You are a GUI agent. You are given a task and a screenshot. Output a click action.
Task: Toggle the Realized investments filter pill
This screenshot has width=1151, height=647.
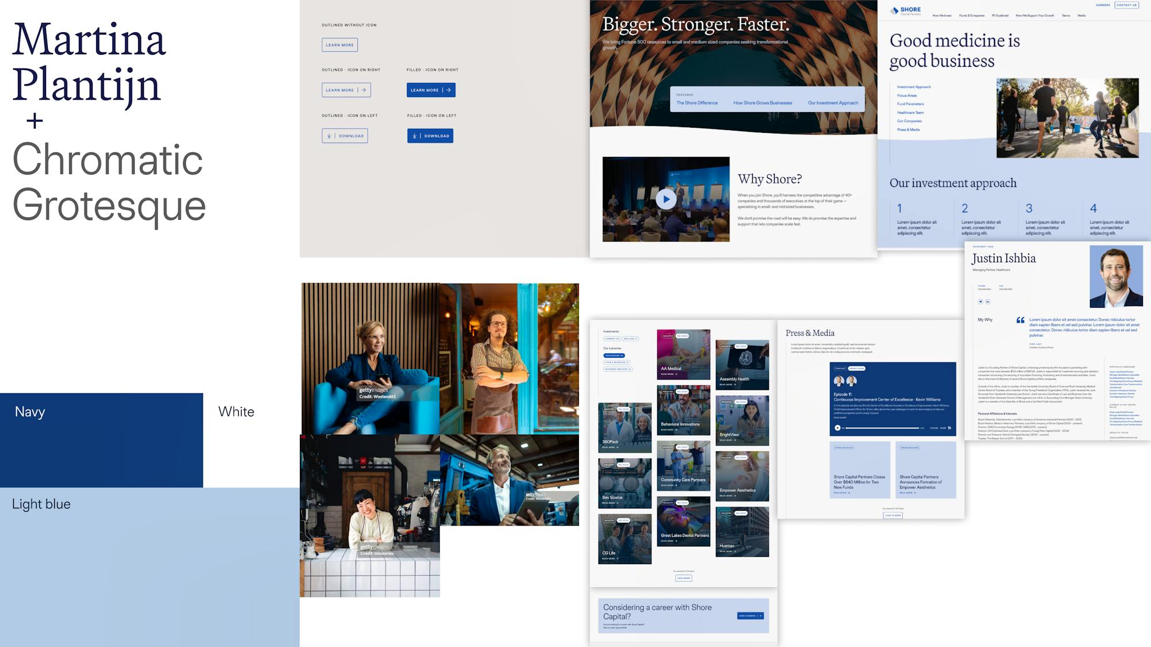click(x=630, y=339)
